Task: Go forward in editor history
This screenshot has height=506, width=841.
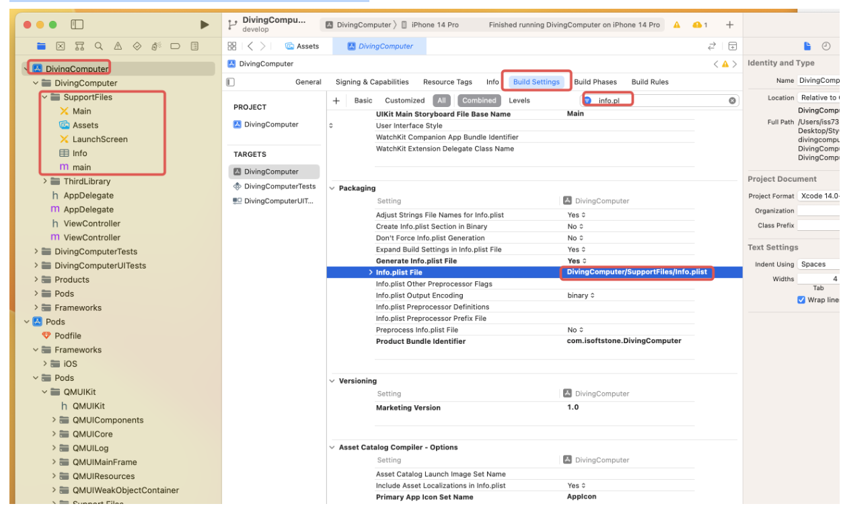Action: 262,46
